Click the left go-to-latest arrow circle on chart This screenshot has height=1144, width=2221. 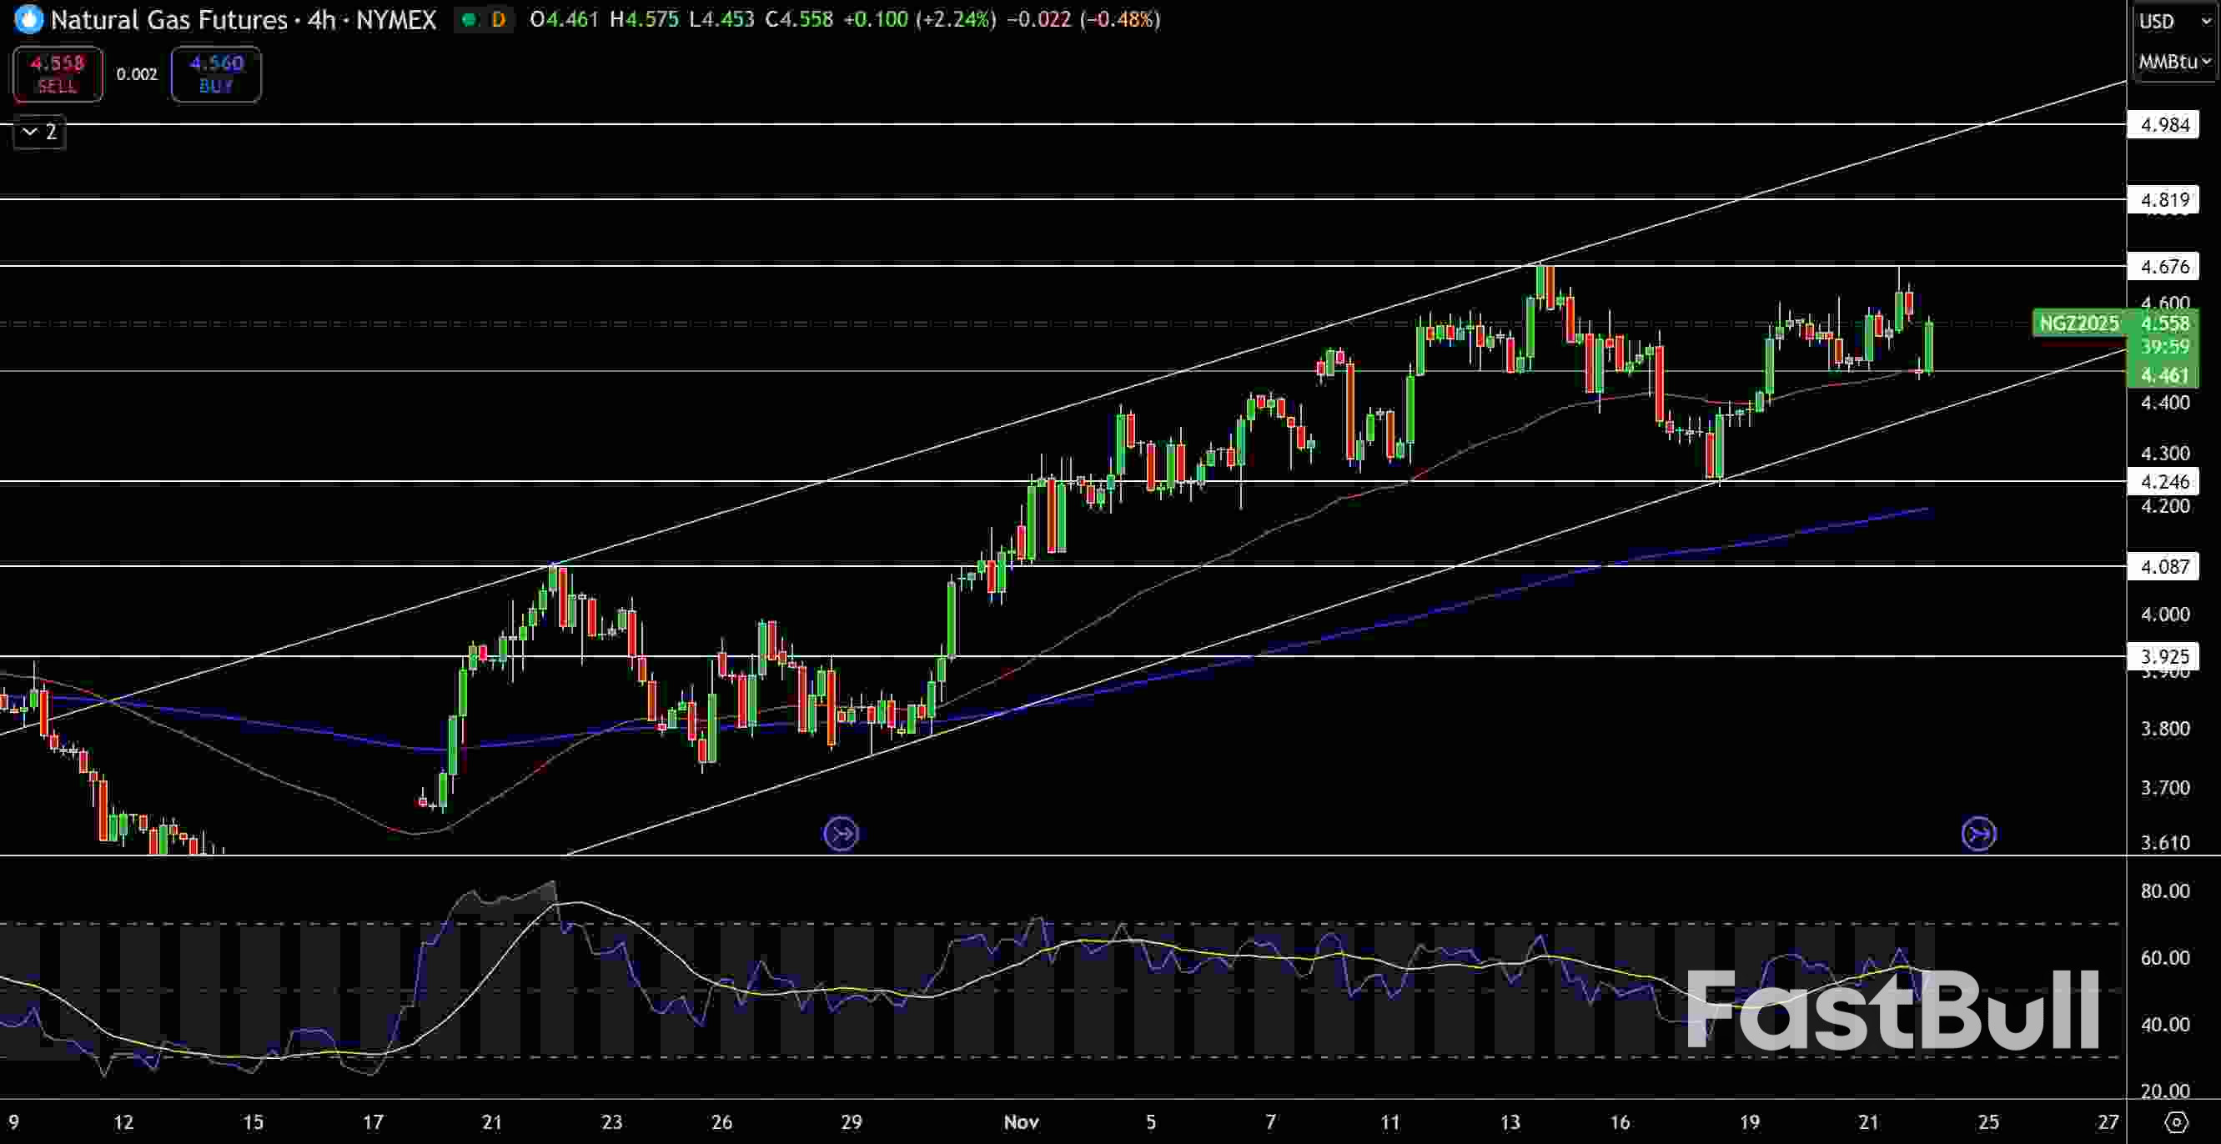pos(841,833)
